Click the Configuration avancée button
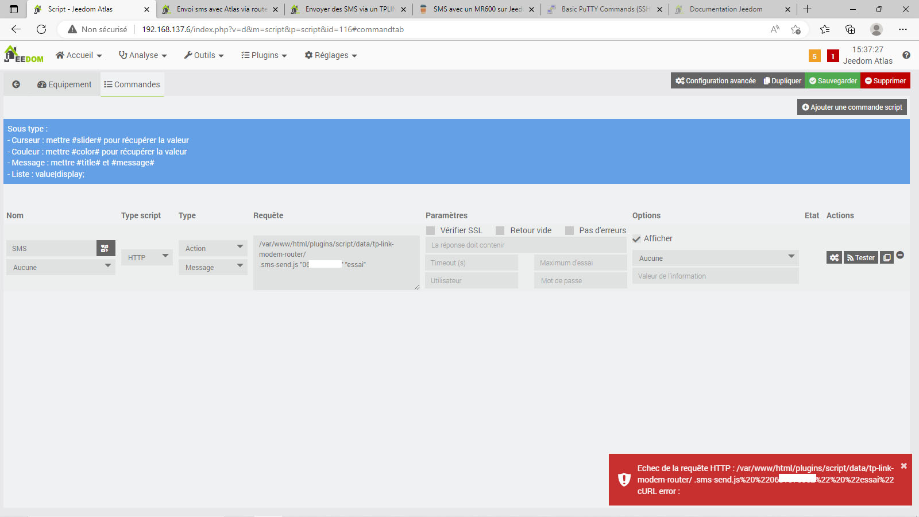 click(x=716, y=81)
